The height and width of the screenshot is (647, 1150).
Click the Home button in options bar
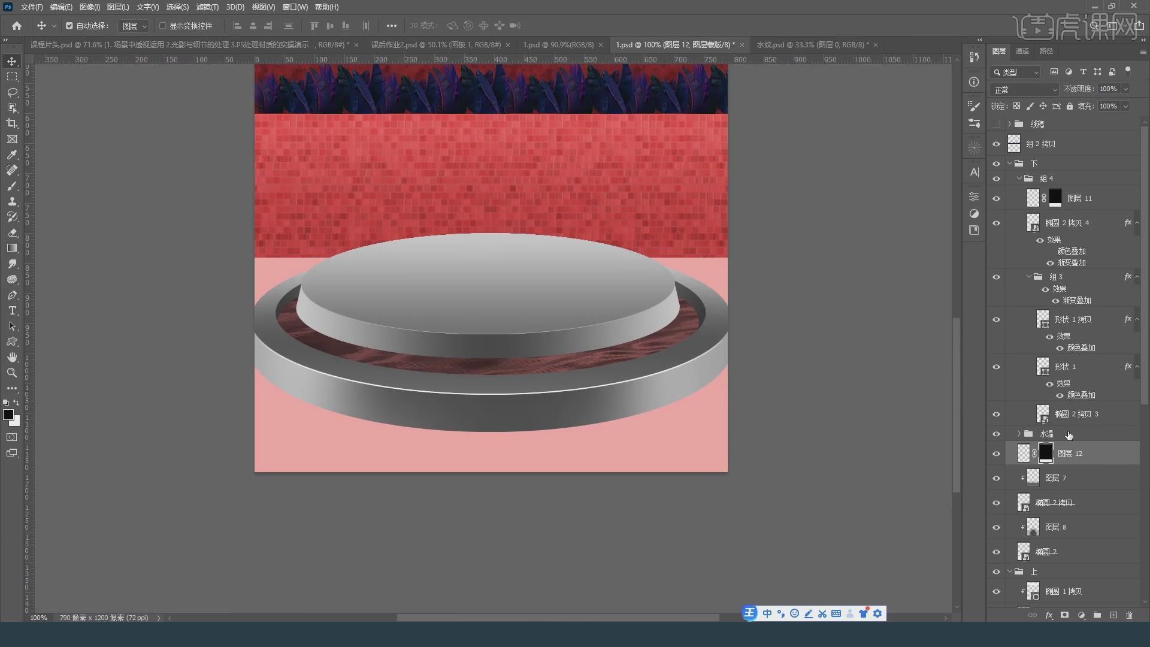click(17, 26)
